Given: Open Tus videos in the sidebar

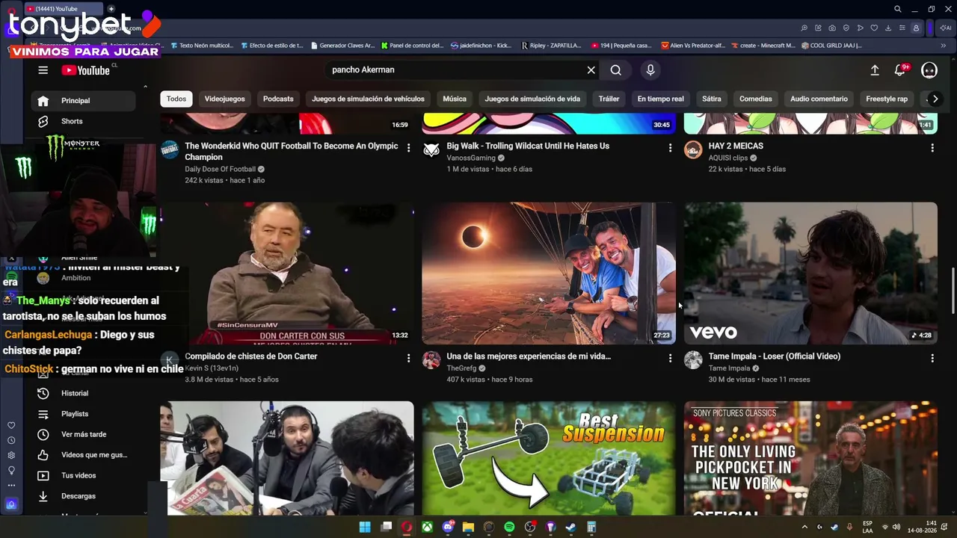Looking at the screenshot, I should (x=84, y=475).
